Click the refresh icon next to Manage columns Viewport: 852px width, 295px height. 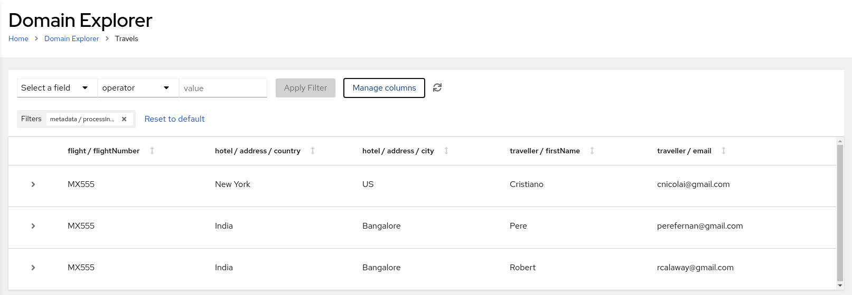[x=437, y=87]
